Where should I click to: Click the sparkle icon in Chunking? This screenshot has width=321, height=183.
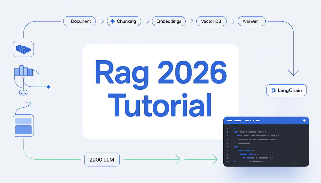[113, 21]
